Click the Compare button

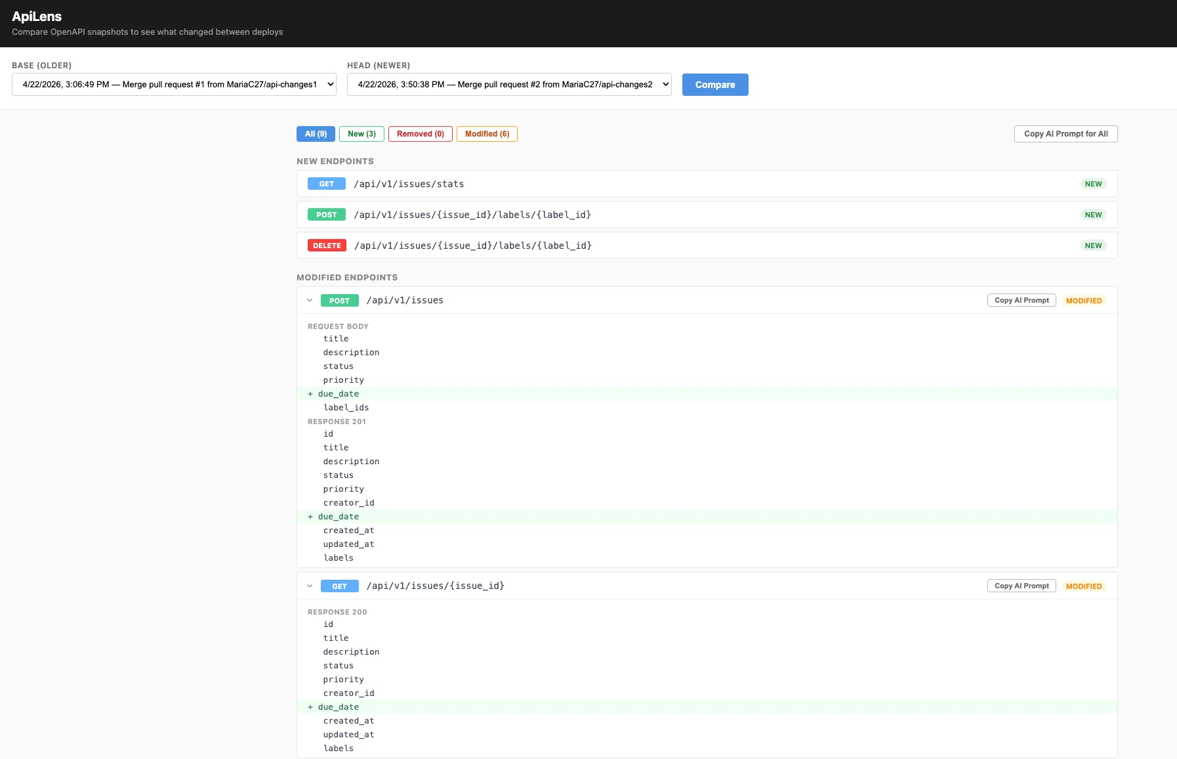715,85
